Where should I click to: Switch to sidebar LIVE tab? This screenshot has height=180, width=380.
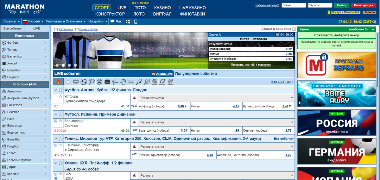37,28
